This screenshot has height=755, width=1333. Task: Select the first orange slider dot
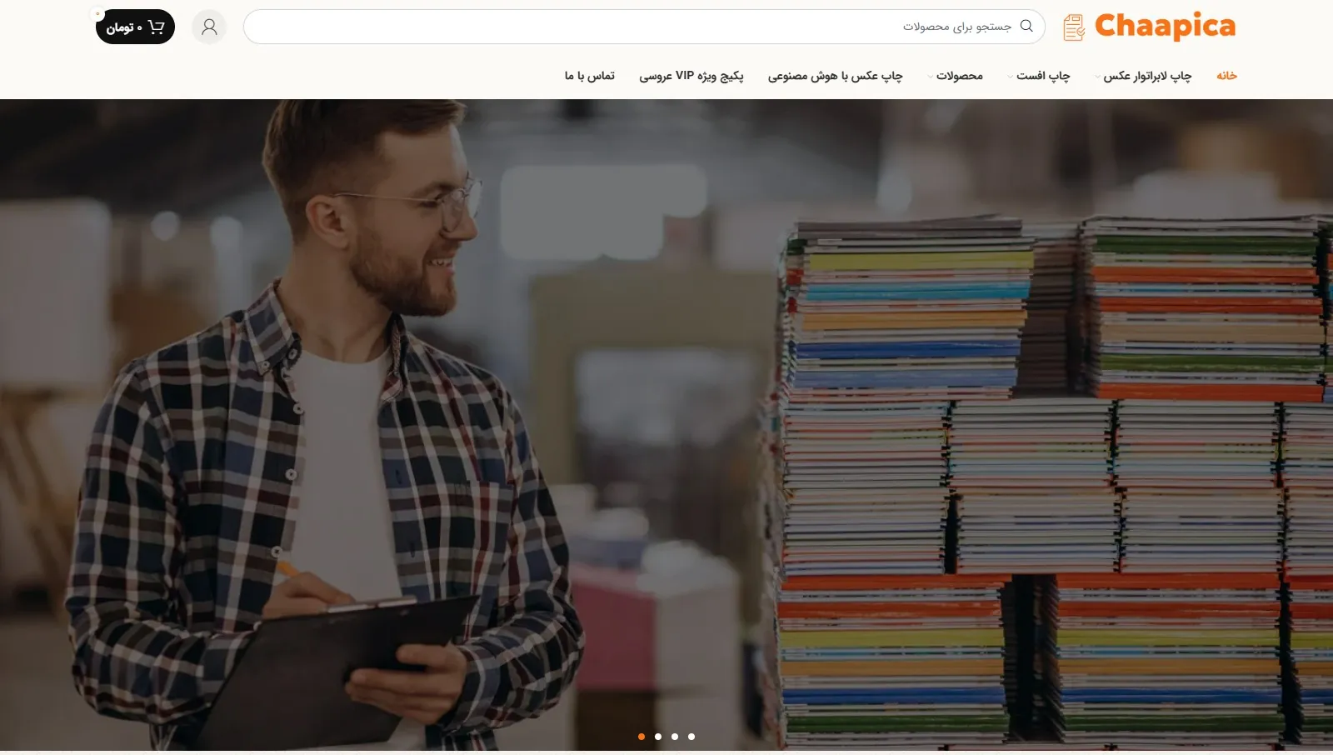(x=642, y=737)
